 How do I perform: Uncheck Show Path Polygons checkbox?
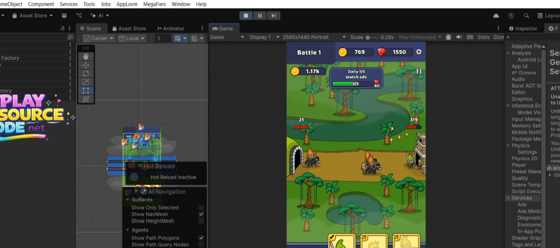tap(201, 238)
